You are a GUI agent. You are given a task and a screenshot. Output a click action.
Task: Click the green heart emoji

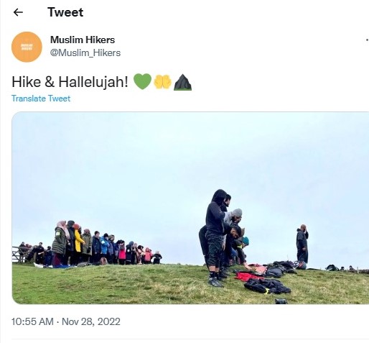click(142, 81)
